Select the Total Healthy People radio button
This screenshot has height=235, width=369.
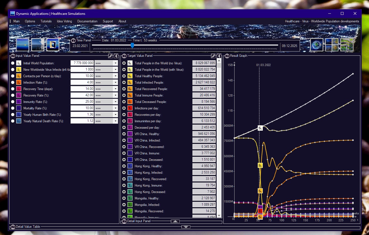tap(124, 76)
